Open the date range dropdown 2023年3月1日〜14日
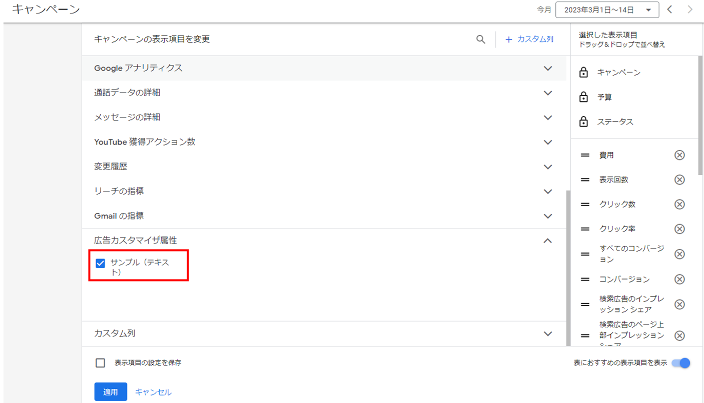 pyautogui.click(x=607, y=9)
